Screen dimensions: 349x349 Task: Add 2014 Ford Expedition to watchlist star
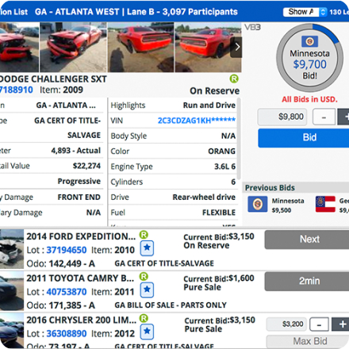point(147,248)
